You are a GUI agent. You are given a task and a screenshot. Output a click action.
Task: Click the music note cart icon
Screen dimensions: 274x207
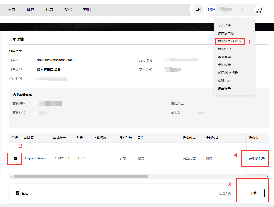259,10
